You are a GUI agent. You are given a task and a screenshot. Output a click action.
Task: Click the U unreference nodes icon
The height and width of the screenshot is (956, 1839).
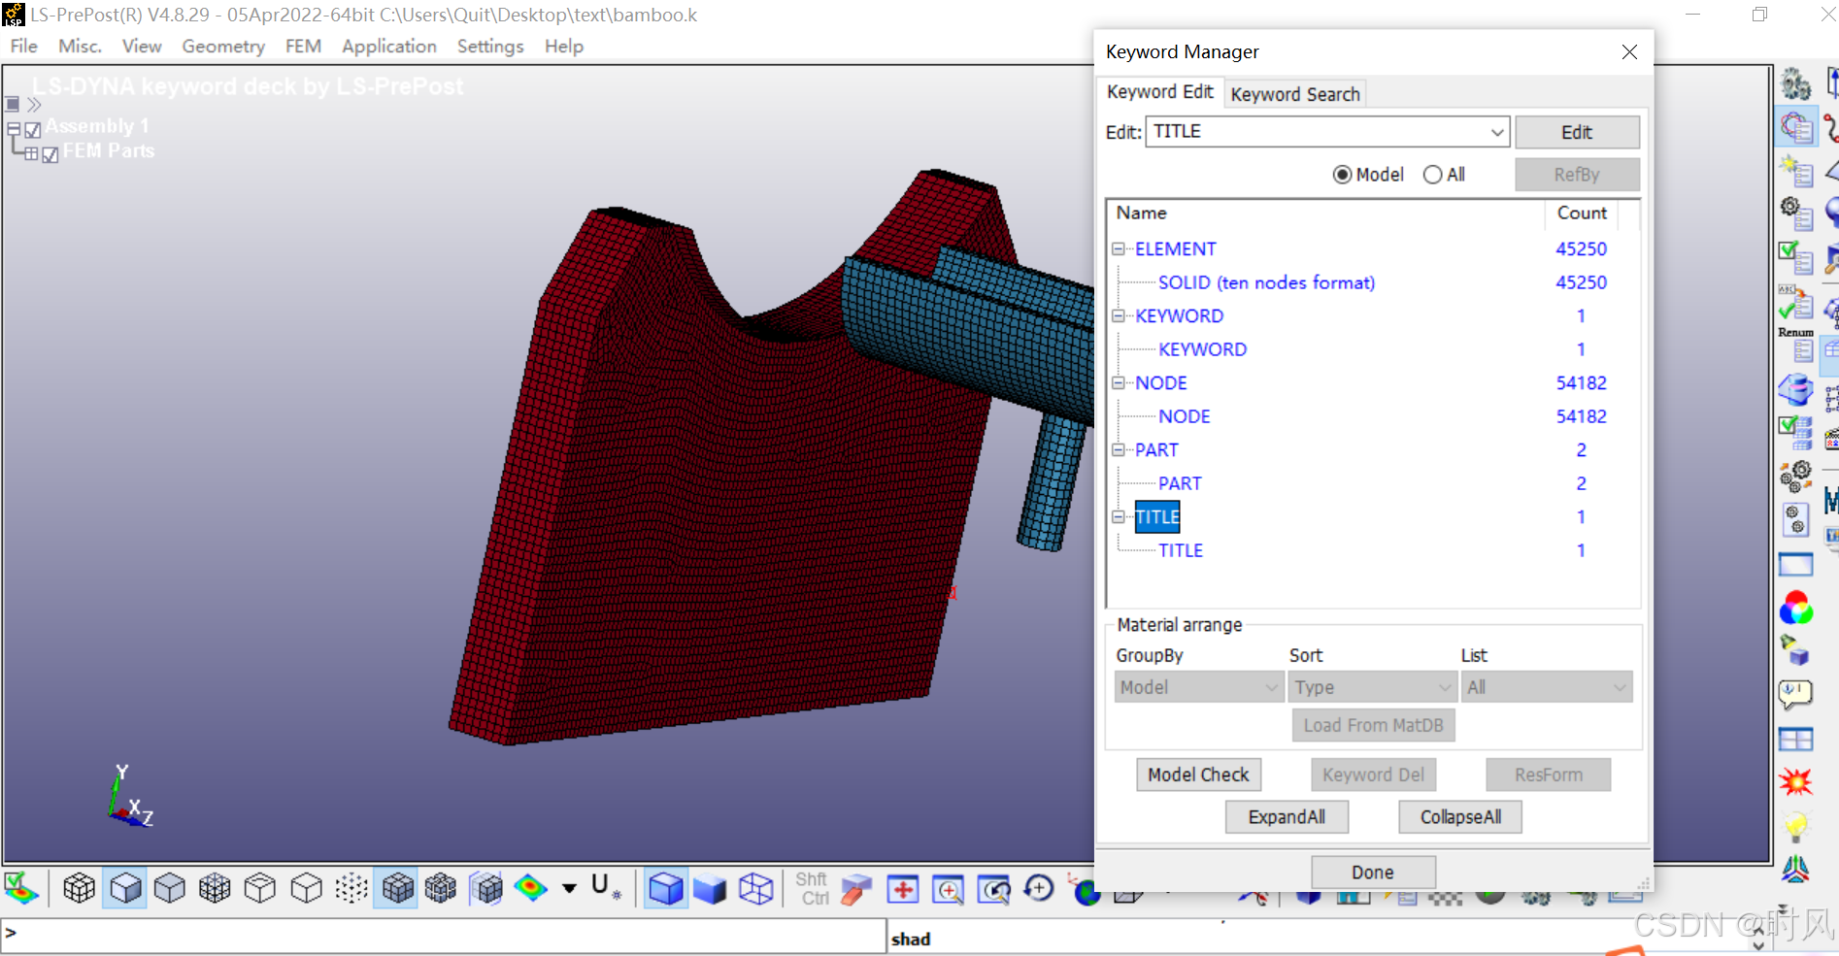pos(606,887)
